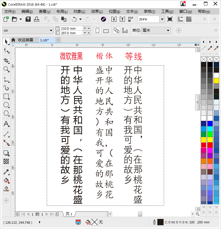Click the new document tab plus button
The image size is (221, 229).
58,40
